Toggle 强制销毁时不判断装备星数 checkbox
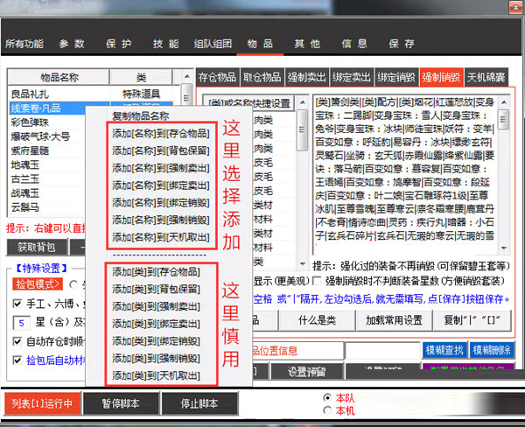 coord(317,281)
